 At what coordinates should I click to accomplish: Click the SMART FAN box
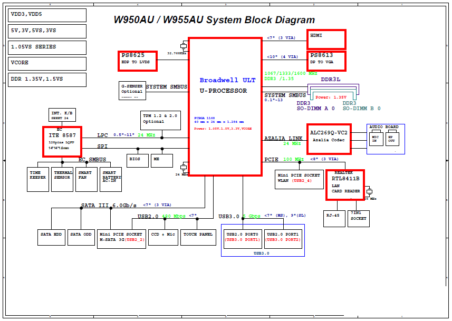tap(86, 179)
